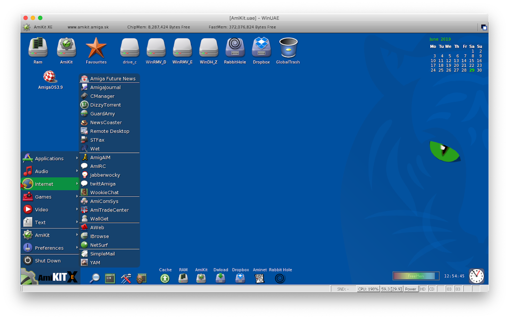Launch twittAmiga
The width and height of the screenshot is (509, 319).
[x=109, y=184]
